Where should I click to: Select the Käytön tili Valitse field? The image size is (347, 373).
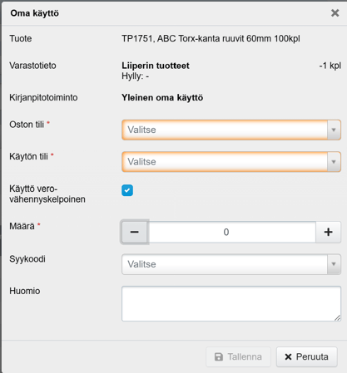(231, 162)
